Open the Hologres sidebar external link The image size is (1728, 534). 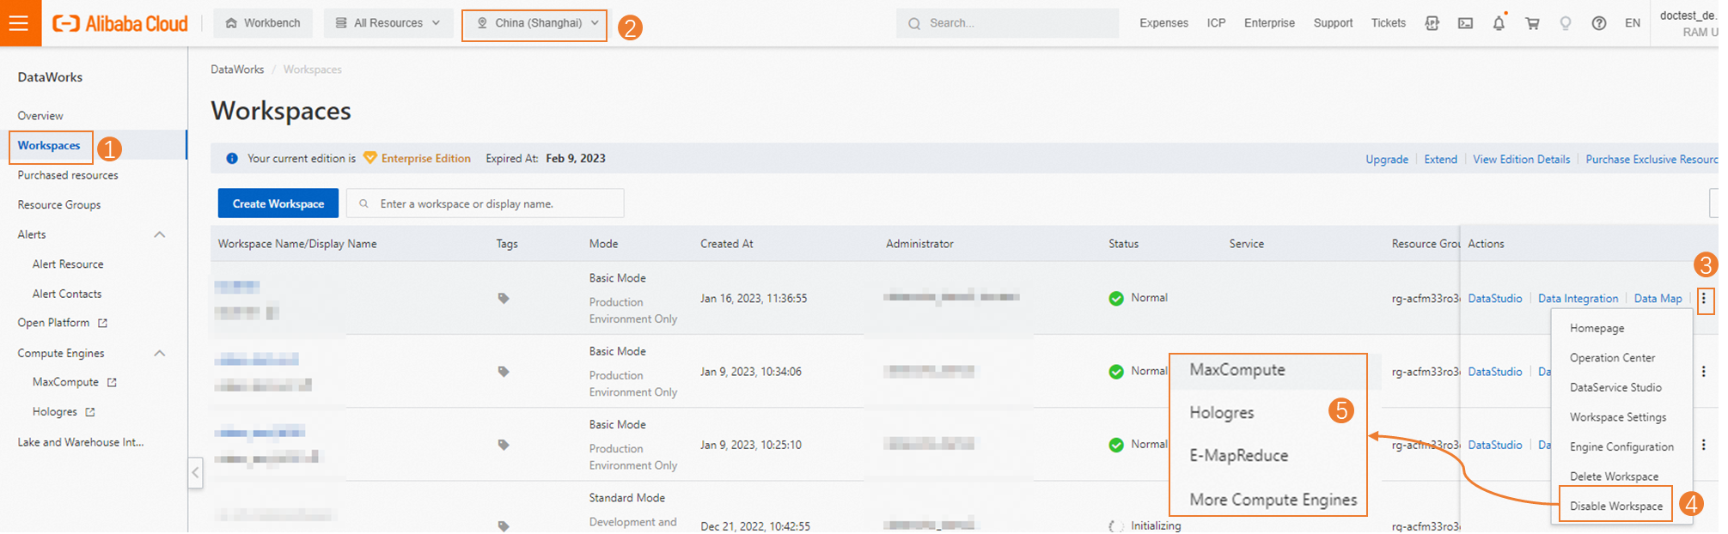[64, 412]
